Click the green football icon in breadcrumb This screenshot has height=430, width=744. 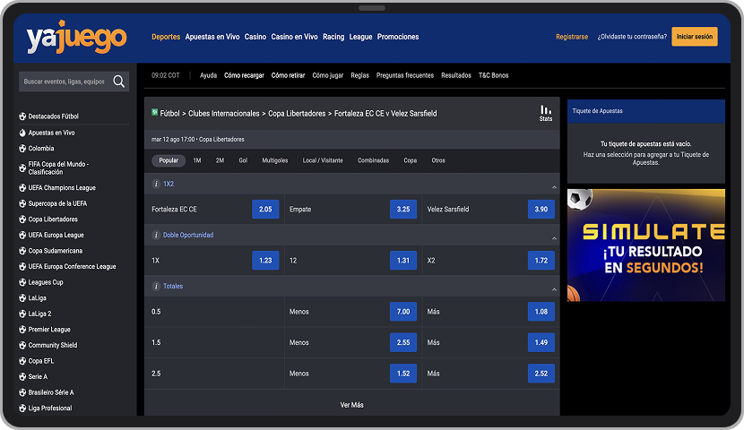click(155, 112)
